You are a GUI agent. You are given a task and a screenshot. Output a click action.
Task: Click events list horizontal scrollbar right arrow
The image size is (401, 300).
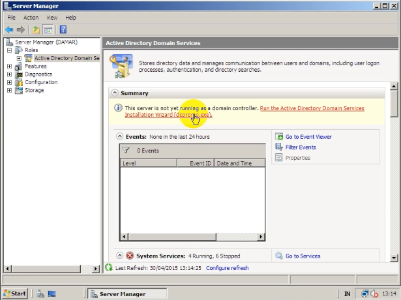261,237
